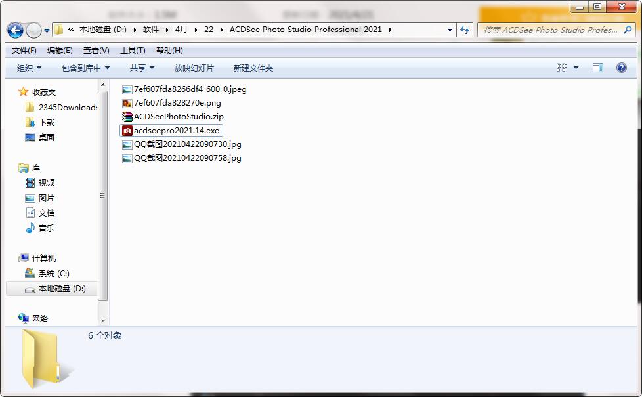Expand the breadcrumb arrow after 4月
This screenshot has width=642, height=397.
coord(196,30)
